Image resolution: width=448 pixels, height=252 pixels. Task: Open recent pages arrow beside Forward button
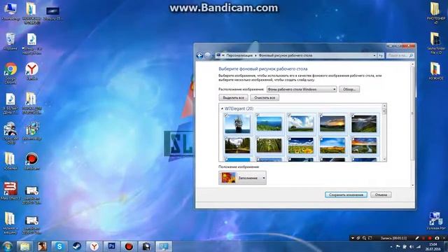(x=213, y=55)
